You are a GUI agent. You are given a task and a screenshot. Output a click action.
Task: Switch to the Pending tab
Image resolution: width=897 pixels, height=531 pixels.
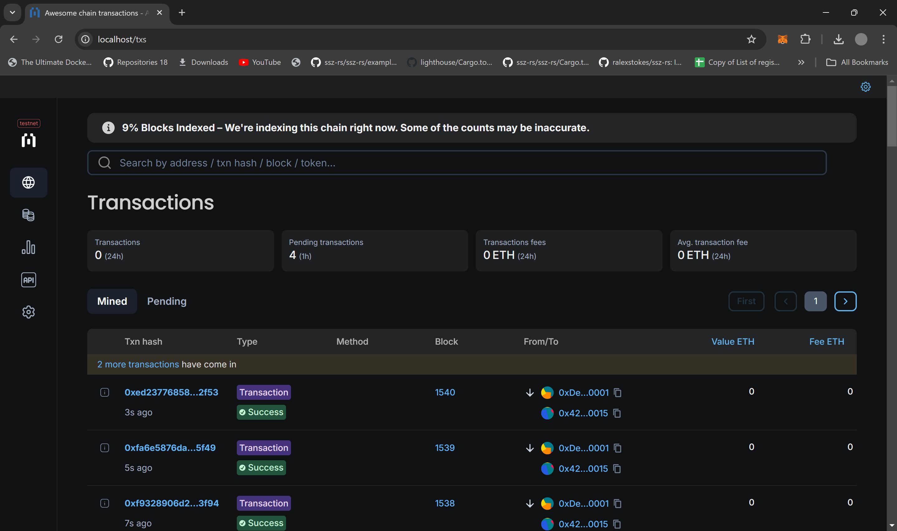[167, 301]
